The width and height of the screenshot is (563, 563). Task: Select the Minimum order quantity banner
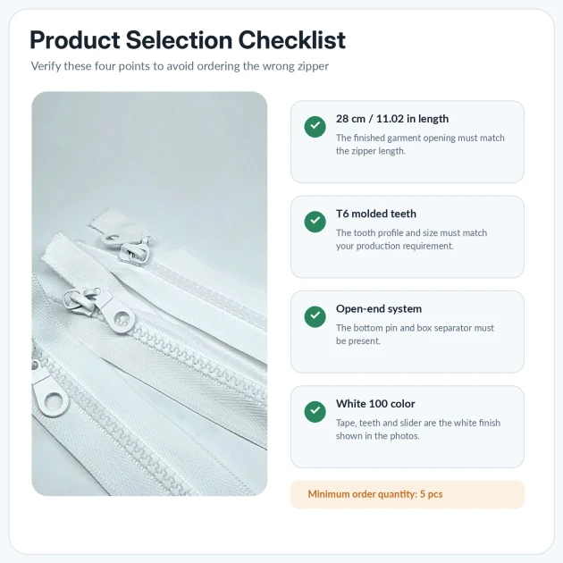tap(408, 494)
